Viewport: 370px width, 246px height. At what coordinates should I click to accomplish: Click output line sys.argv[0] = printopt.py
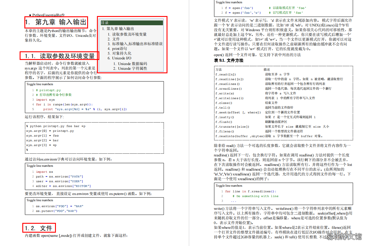(50, 131)
